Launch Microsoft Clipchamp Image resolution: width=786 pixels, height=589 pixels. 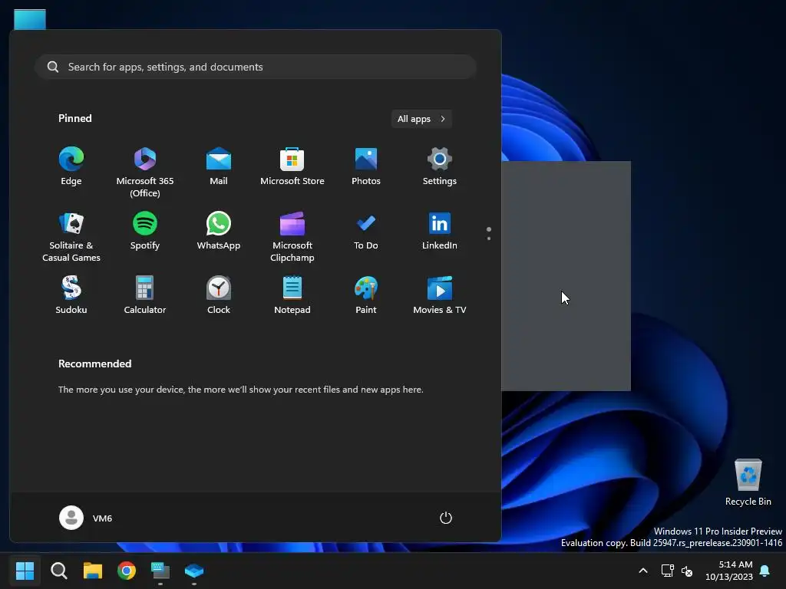click(x=292, y=236)
